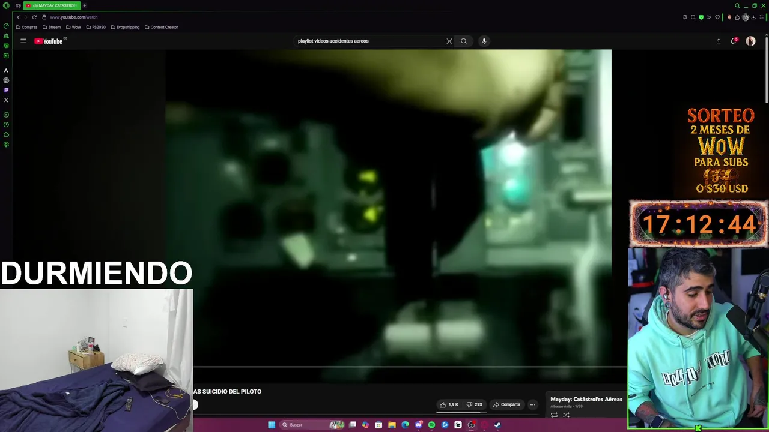Open the Stream bookmarks folder

point(52,27)
